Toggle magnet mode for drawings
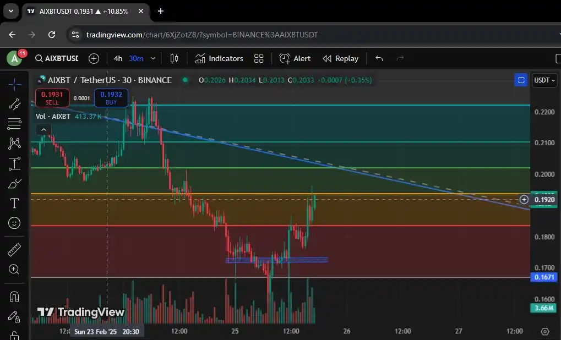Viewport: 561px width, 340px height. coord(14,297)
